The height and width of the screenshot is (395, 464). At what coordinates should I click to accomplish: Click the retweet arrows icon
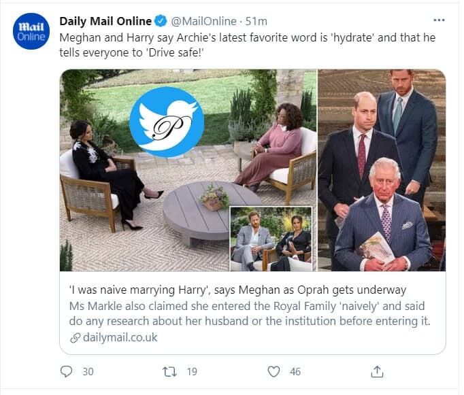(x=170, y=371)
